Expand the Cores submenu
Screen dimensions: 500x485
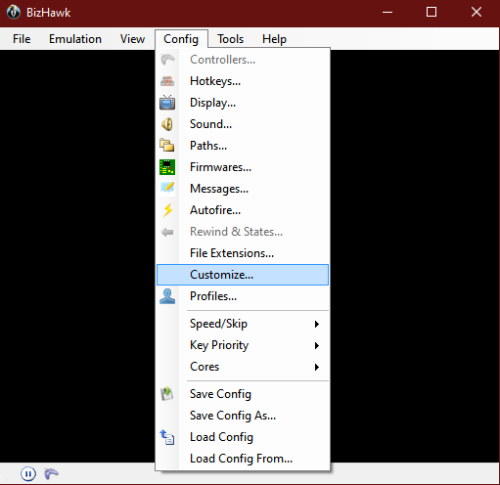243,367
